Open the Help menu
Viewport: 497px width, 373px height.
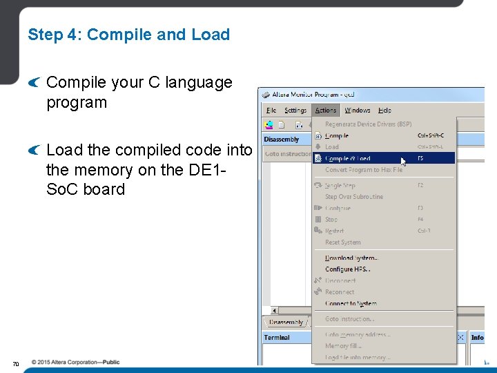(384, 111)
